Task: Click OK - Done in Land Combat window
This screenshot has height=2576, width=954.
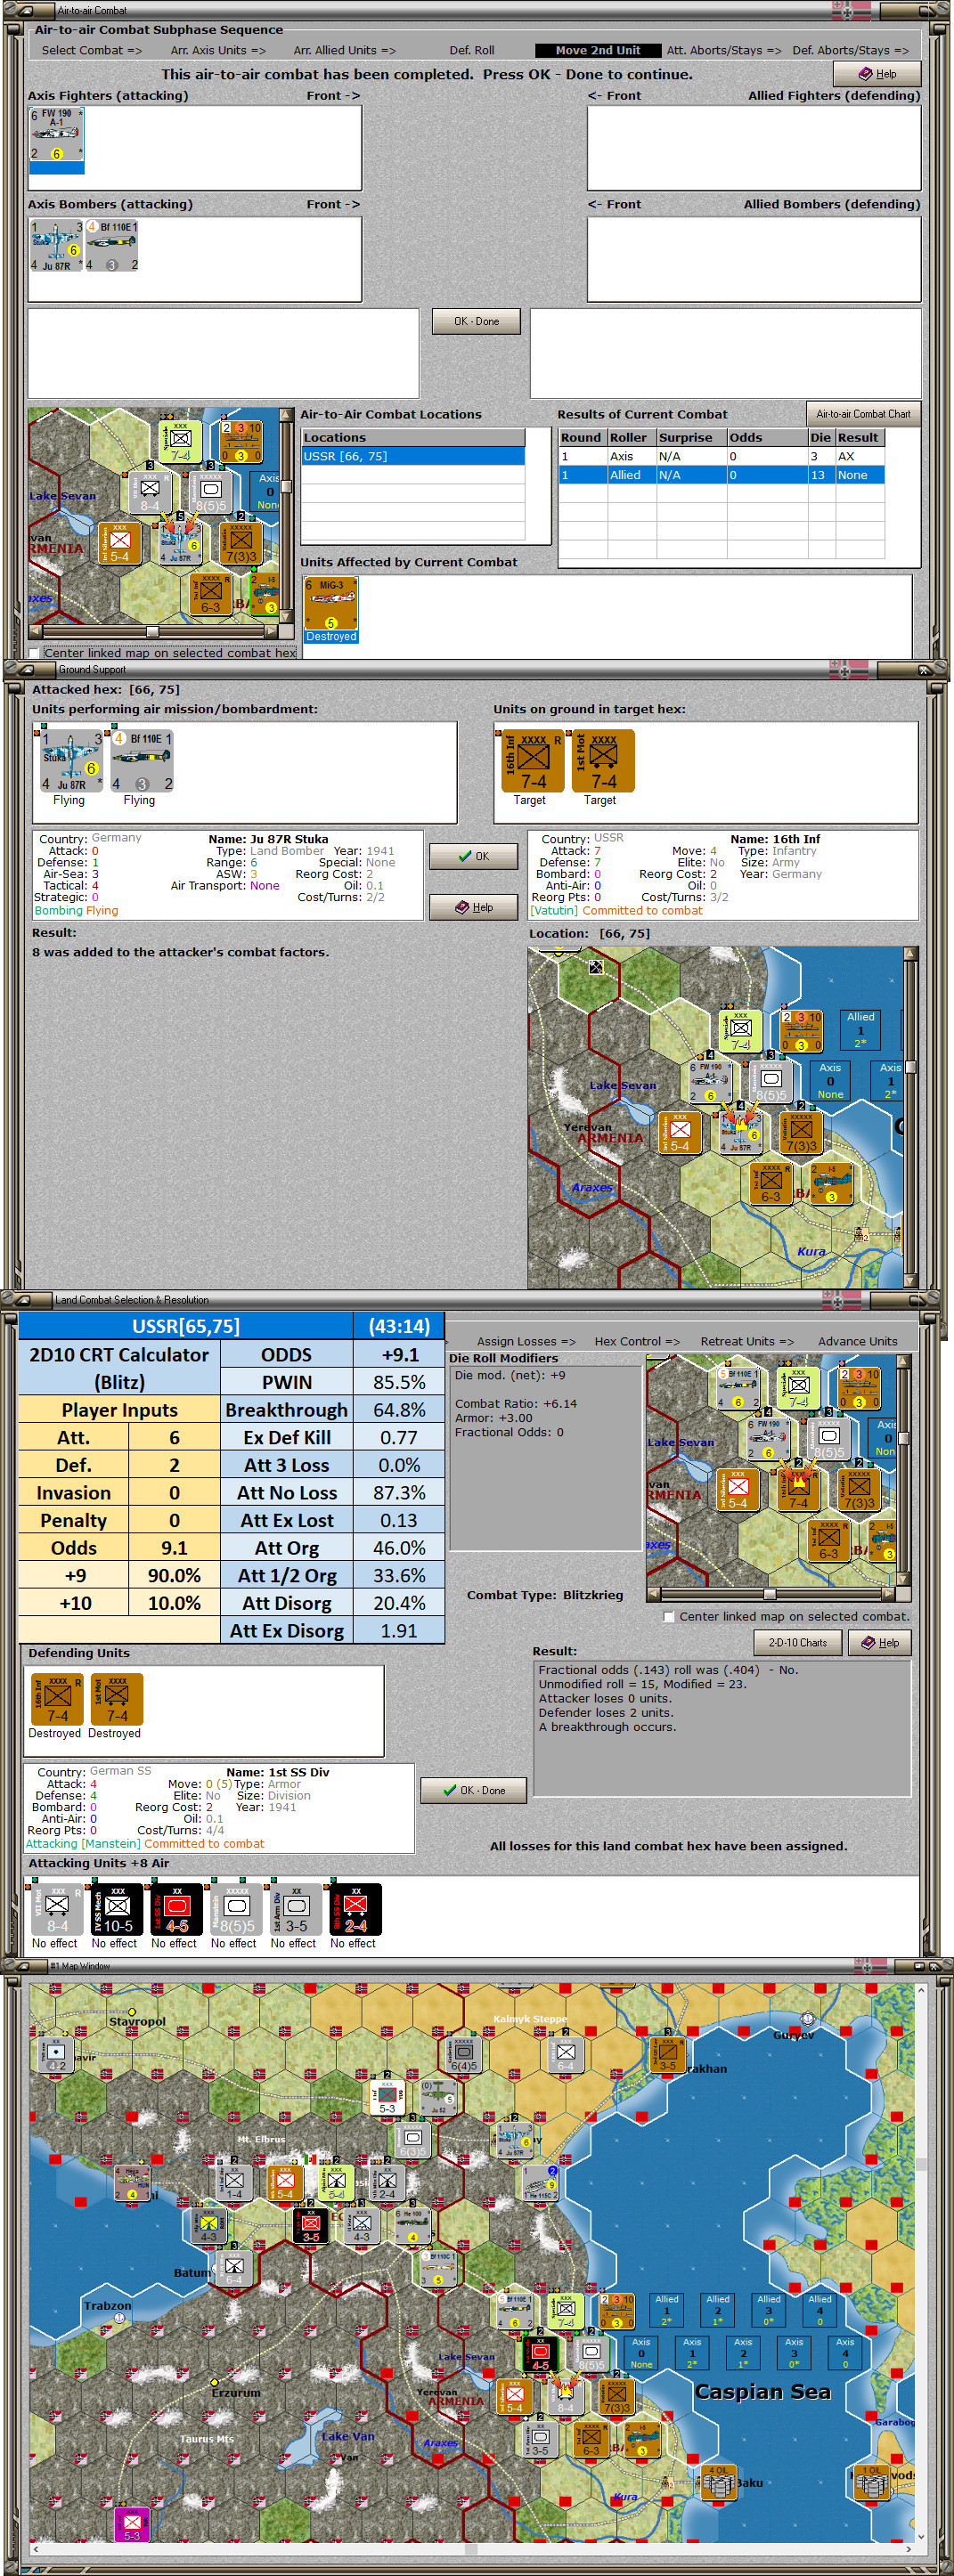Action: (x=474, y=1791)
